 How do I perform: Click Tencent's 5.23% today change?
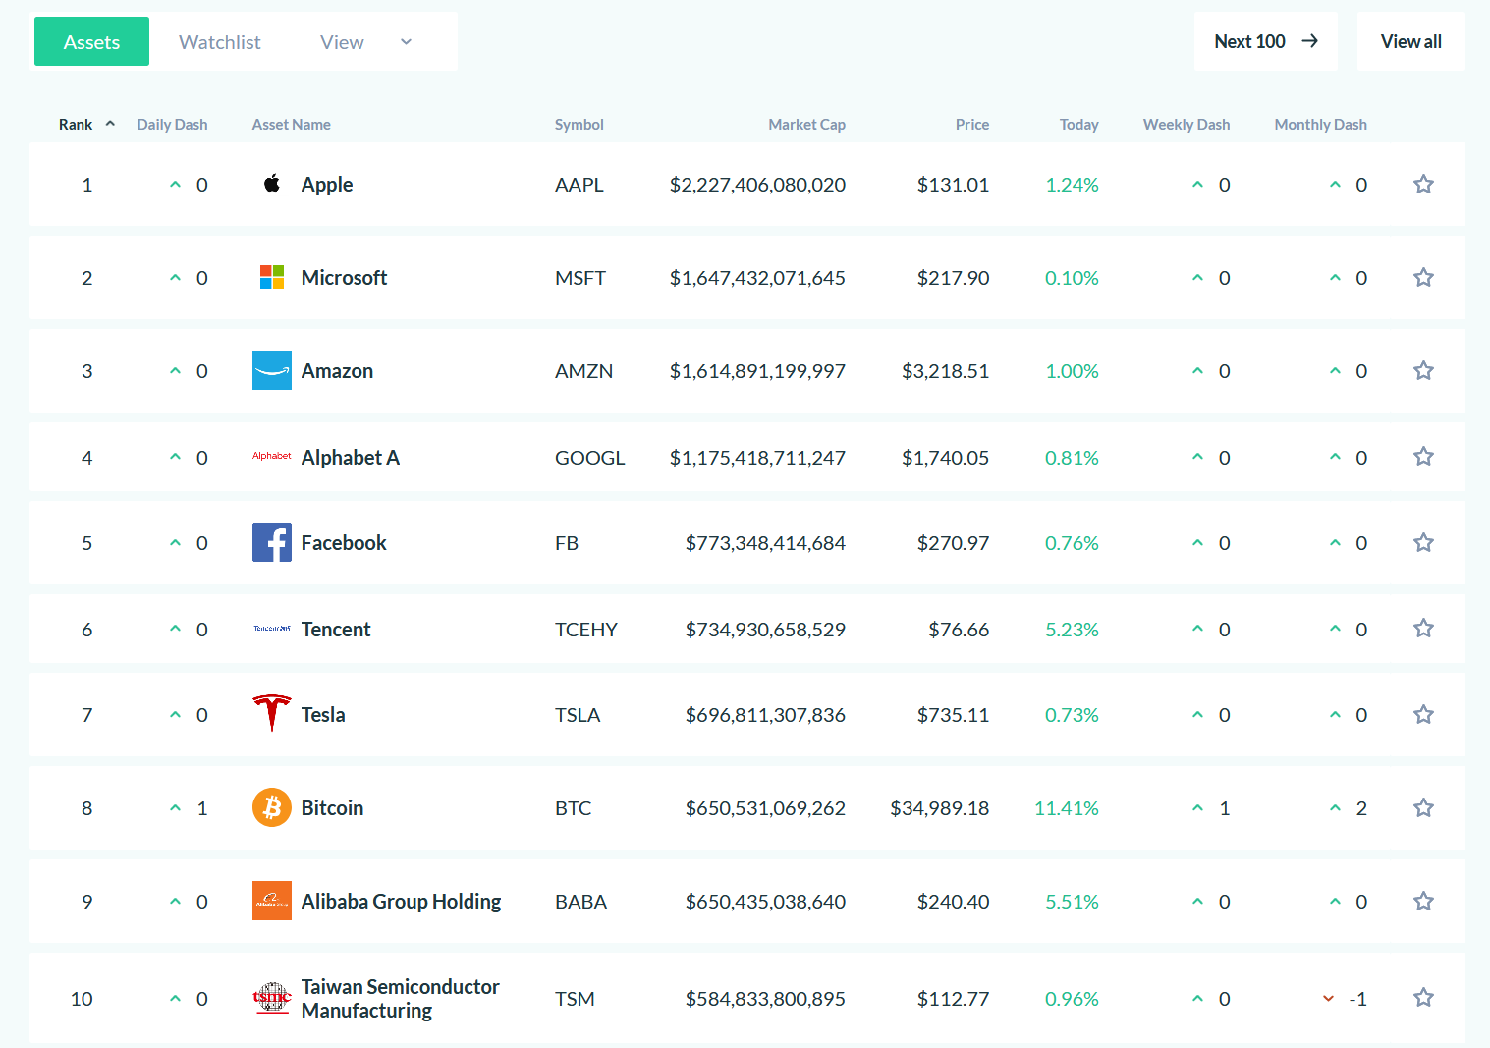[1072, 630]
